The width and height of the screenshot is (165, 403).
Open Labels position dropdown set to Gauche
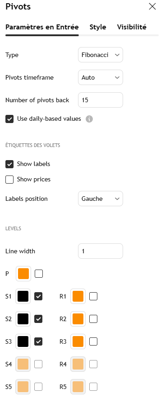101,199
